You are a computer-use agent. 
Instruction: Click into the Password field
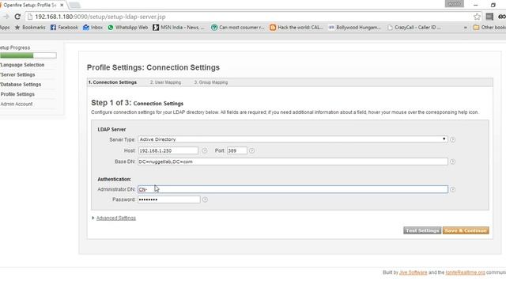168,199
